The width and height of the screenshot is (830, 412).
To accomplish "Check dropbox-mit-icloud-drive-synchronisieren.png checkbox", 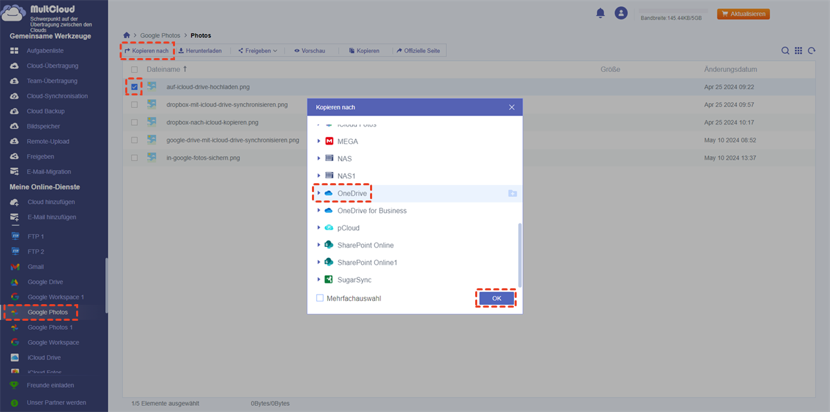I will (134, 105).
